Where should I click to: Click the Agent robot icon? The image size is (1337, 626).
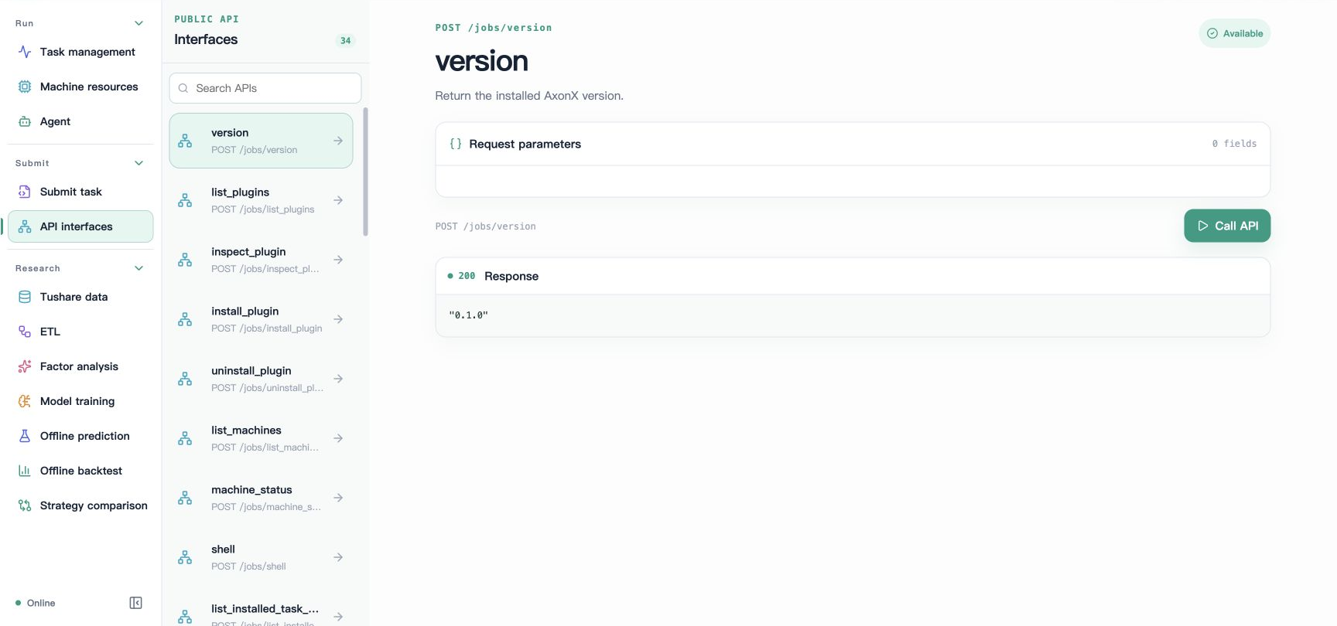coord(25,121)
